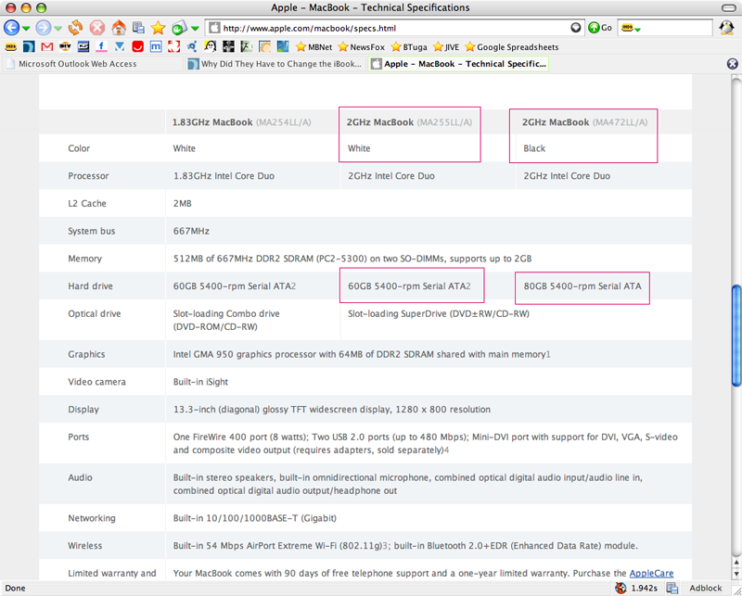
Task: Open the Gmail bookmark icon
Action: pyautogui.click(x=46, y=47)
